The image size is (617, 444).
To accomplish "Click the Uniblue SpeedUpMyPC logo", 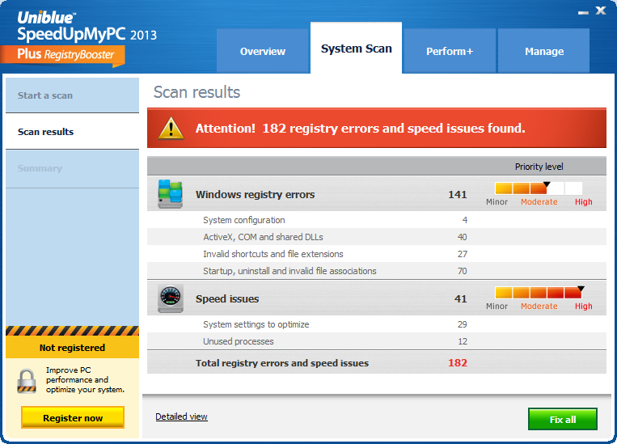I will tap(87, 27).
